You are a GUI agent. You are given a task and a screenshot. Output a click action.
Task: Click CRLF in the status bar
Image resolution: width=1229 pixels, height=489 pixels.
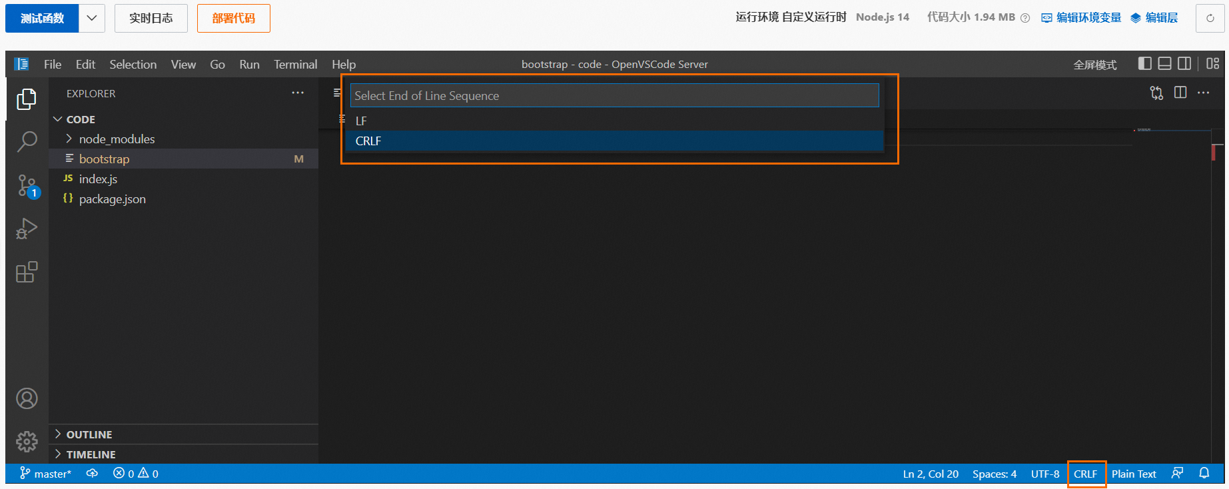click(1085, 474)
